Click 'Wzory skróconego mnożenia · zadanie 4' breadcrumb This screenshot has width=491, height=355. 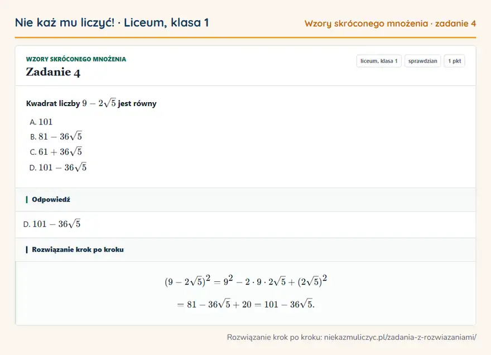click(x=390, y=23)
